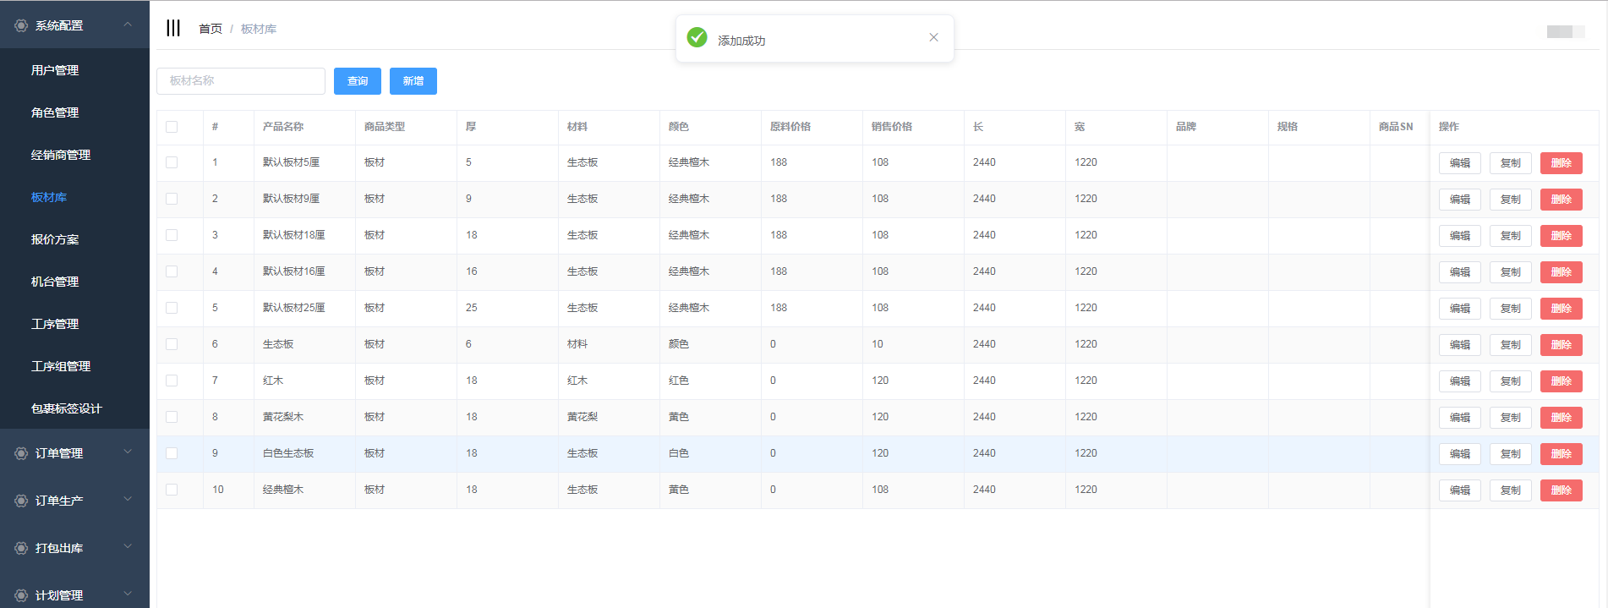Click the 订单生产 gear icon in sidebar
The height and width of the screenshot is (608, 1608).
pyautogui.click(x=21, y=501)
